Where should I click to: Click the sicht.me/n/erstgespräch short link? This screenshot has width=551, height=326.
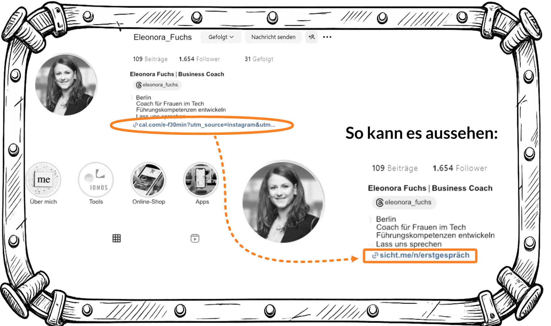[421, 255]
